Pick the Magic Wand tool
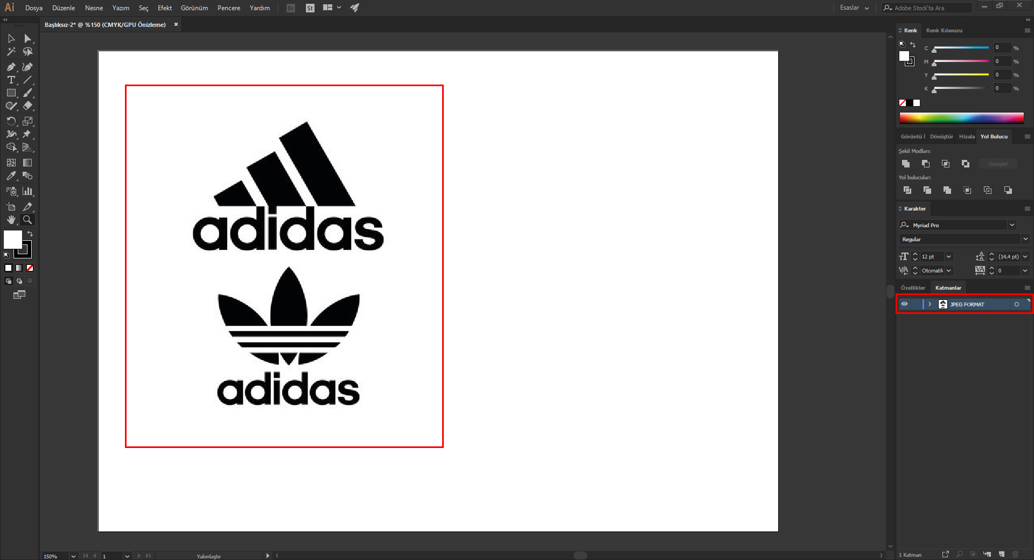The height and width of the screenshot is (560, 1034). click(x=11, y=52)
